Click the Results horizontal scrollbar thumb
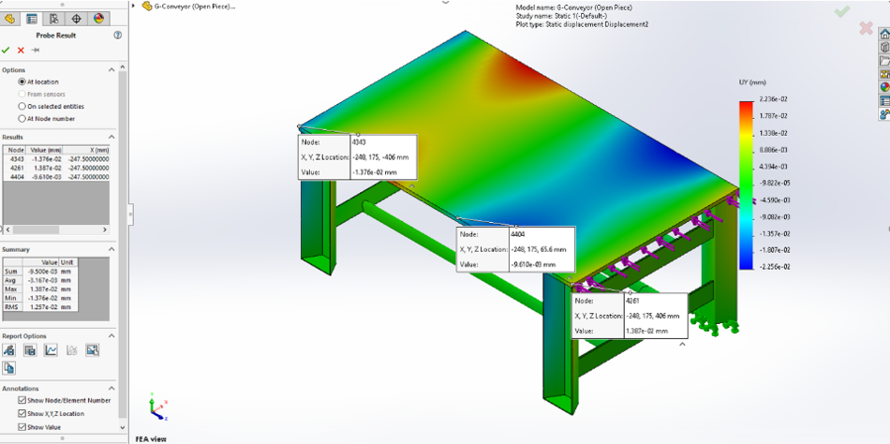This screenshot has height=444, width=890. point(36,229)
